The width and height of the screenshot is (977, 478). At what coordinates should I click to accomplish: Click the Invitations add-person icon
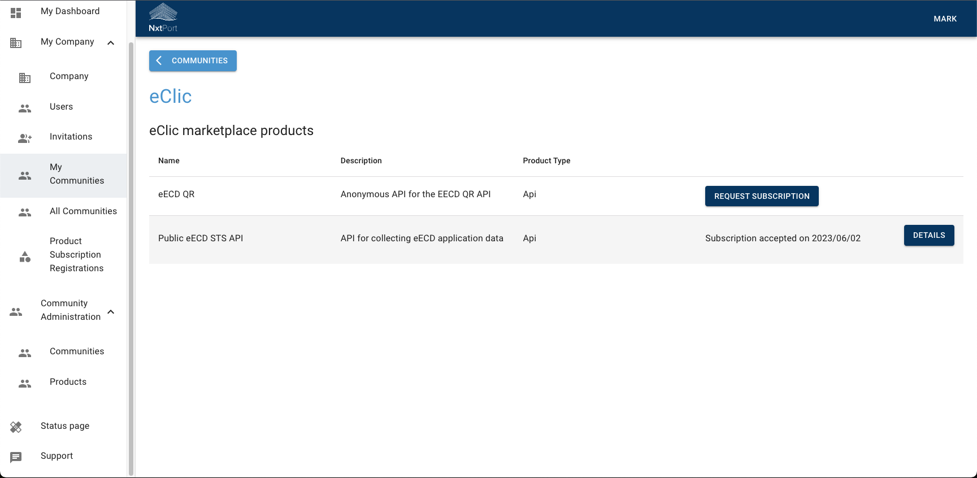25,138
